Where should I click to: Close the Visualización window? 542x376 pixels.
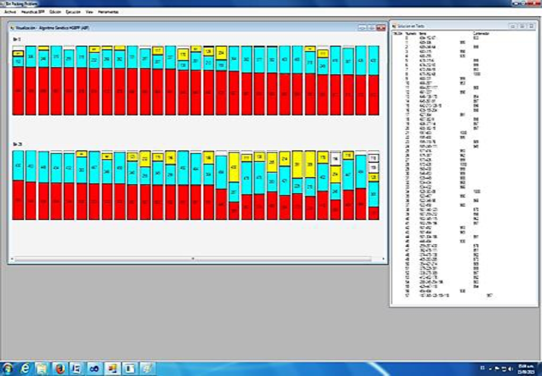coord(381,28)
